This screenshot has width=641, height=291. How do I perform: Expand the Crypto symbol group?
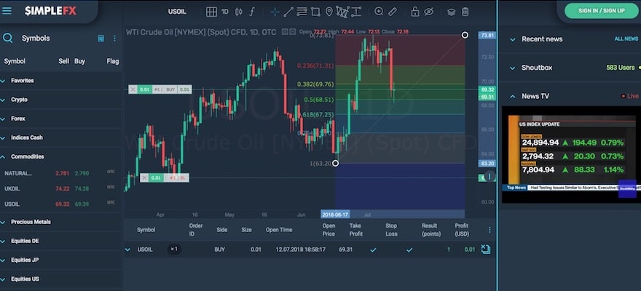pos(19,100)
